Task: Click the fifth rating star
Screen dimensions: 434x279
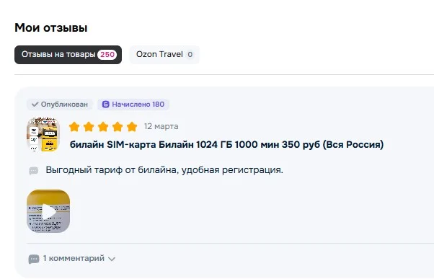Action: (x=132, y=127)
